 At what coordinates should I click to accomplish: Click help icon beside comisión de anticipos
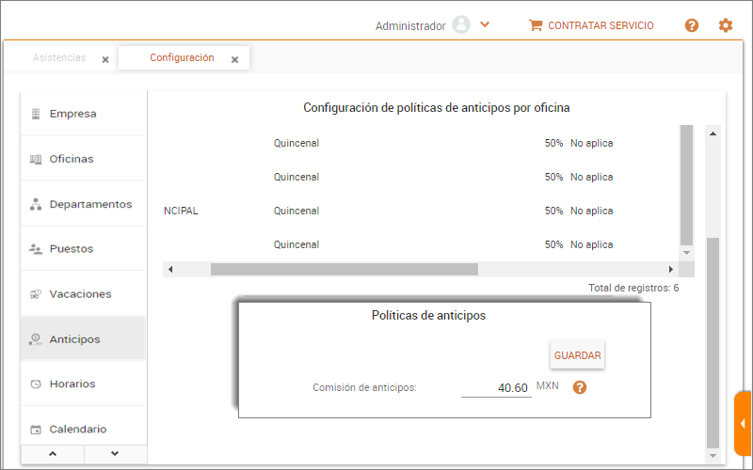580,387
